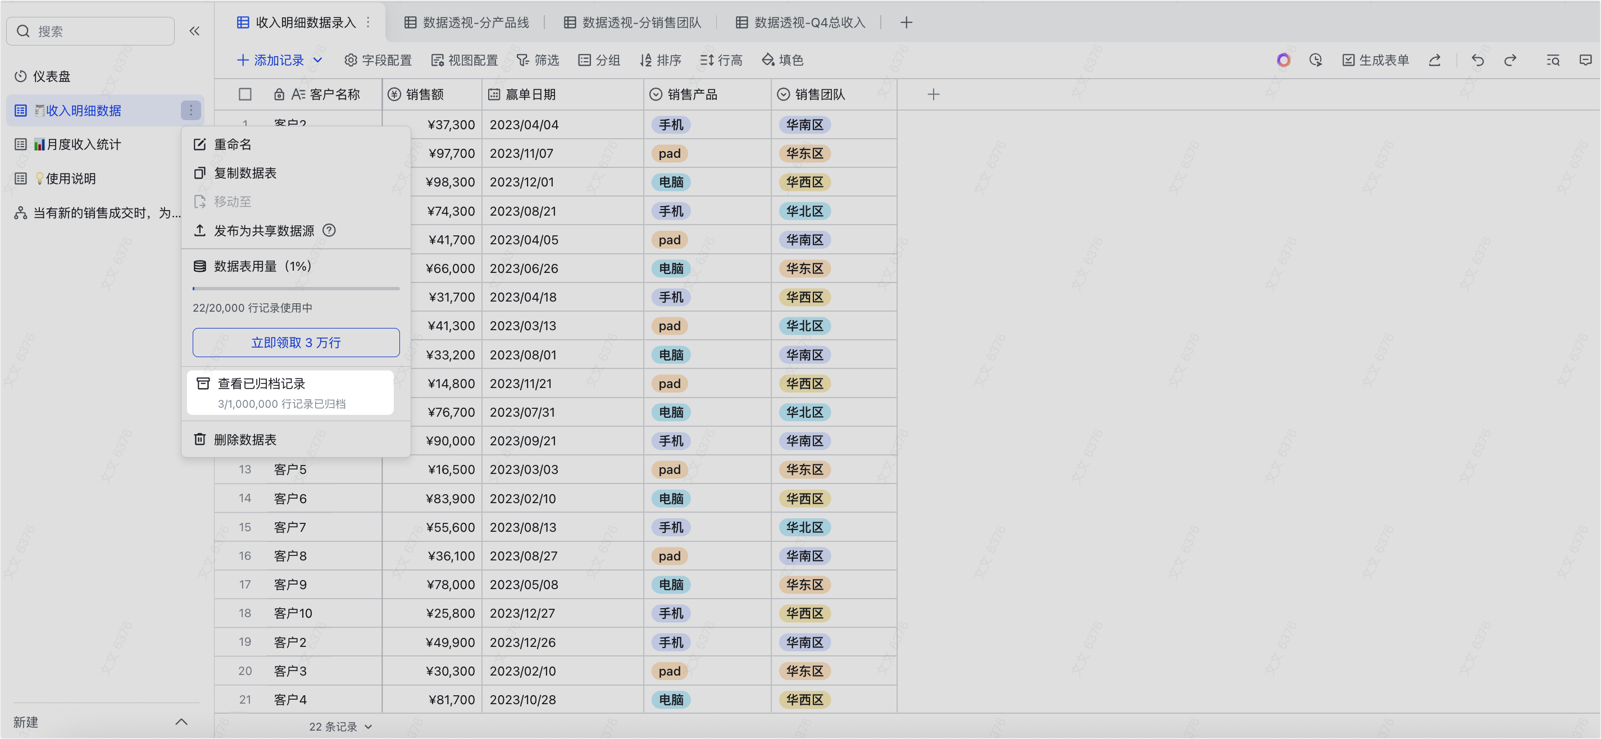Select 复制数据表 in the context menu

click(295, 173)
